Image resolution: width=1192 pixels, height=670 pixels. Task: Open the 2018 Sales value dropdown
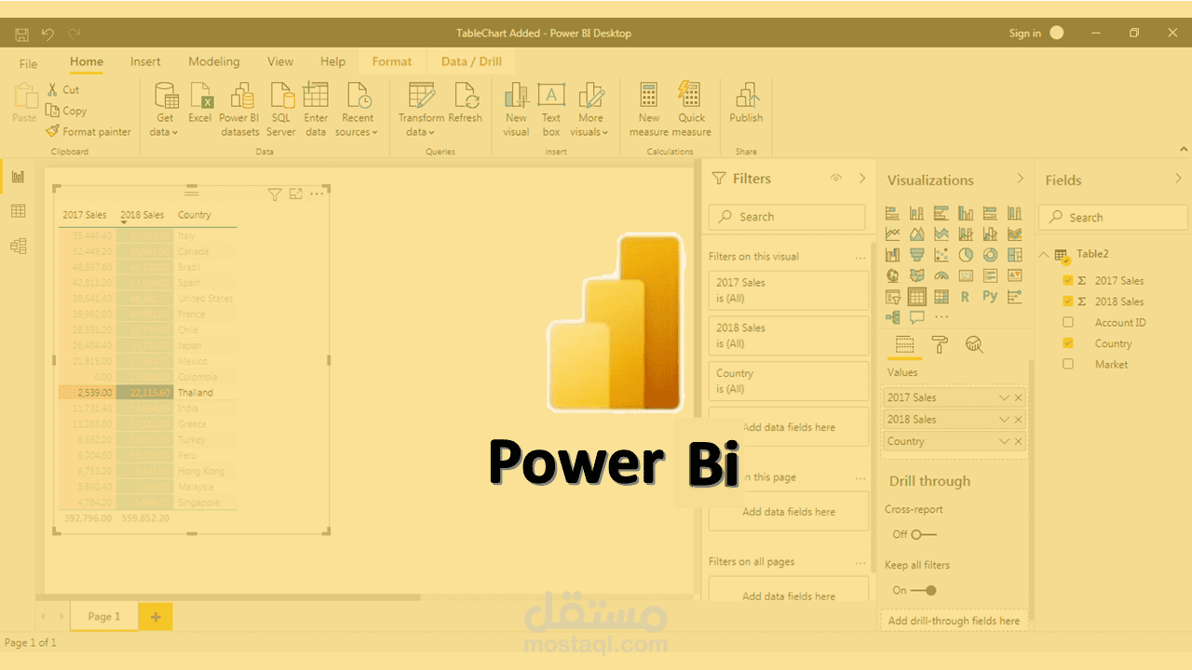[1003, 419]
